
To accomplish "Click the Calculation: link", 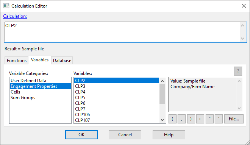I will 15,16.
